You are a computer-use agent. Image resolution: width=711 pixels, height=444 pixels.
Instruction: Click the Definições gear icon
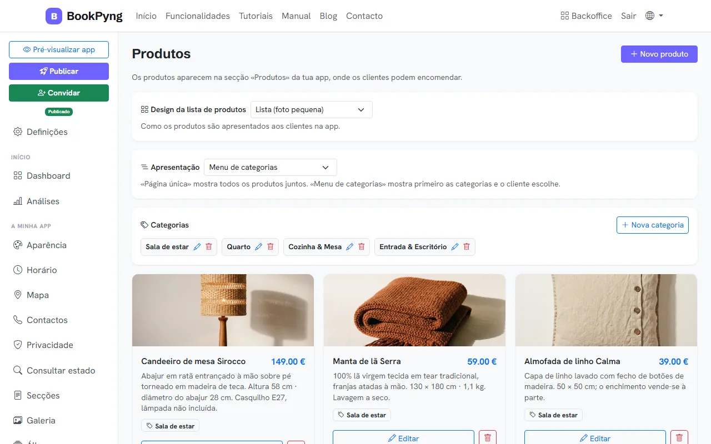pos(17,132)
